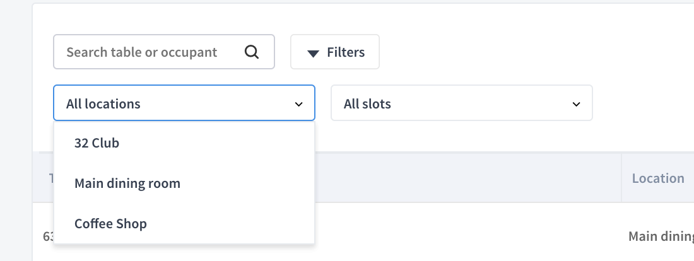Image resolution: width=694 pixels, height=261 pixels.
Task: Open the Filters button
Action: tap(335, 52)
